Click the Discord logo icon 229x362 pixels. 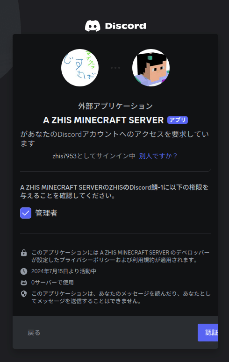click(93, 26)
